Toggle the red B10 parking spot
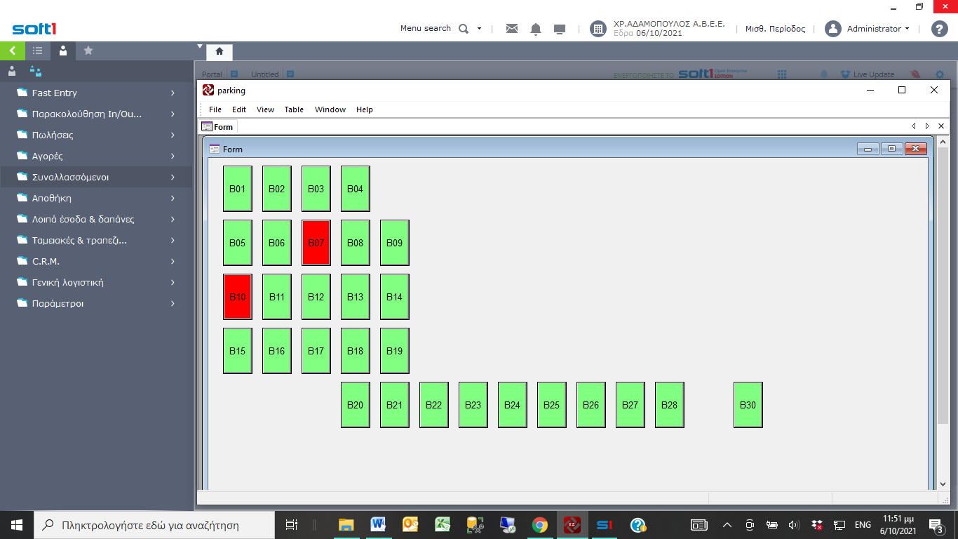The image size is (958, 539). [x=237, y=297]
